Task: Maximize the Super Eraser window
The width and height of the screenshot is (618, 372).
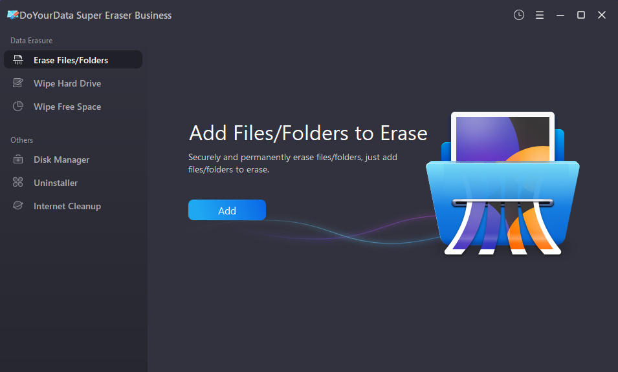Action: [581, 15]
